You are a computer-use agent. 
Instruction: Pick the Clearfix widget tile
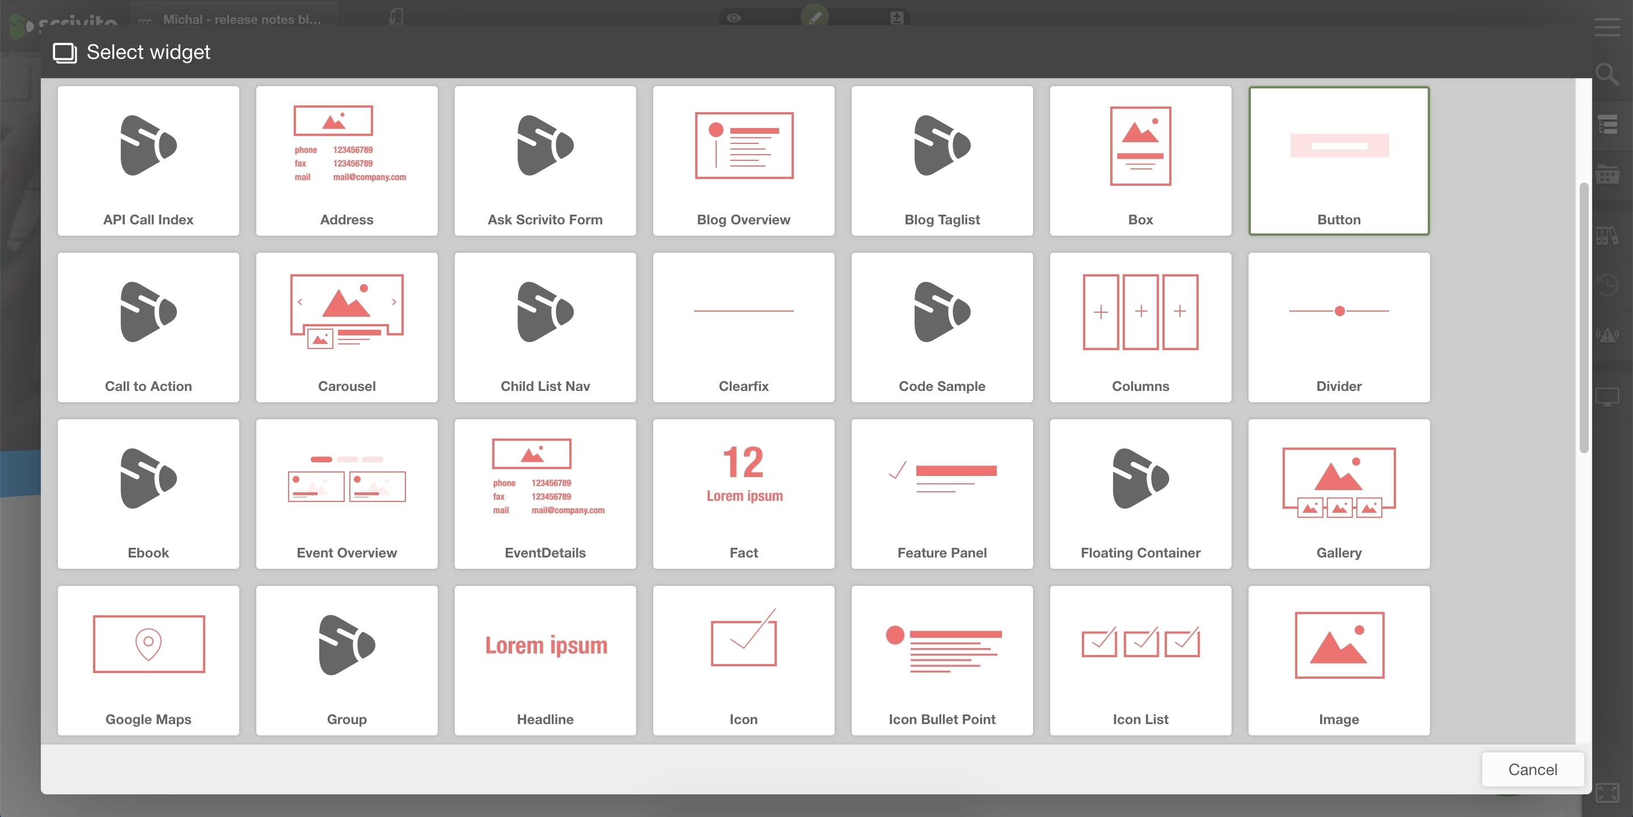[x=743, y=327]
